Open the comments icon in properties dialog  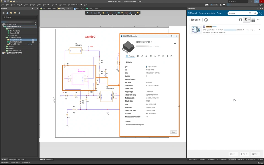tap(150, 56)
